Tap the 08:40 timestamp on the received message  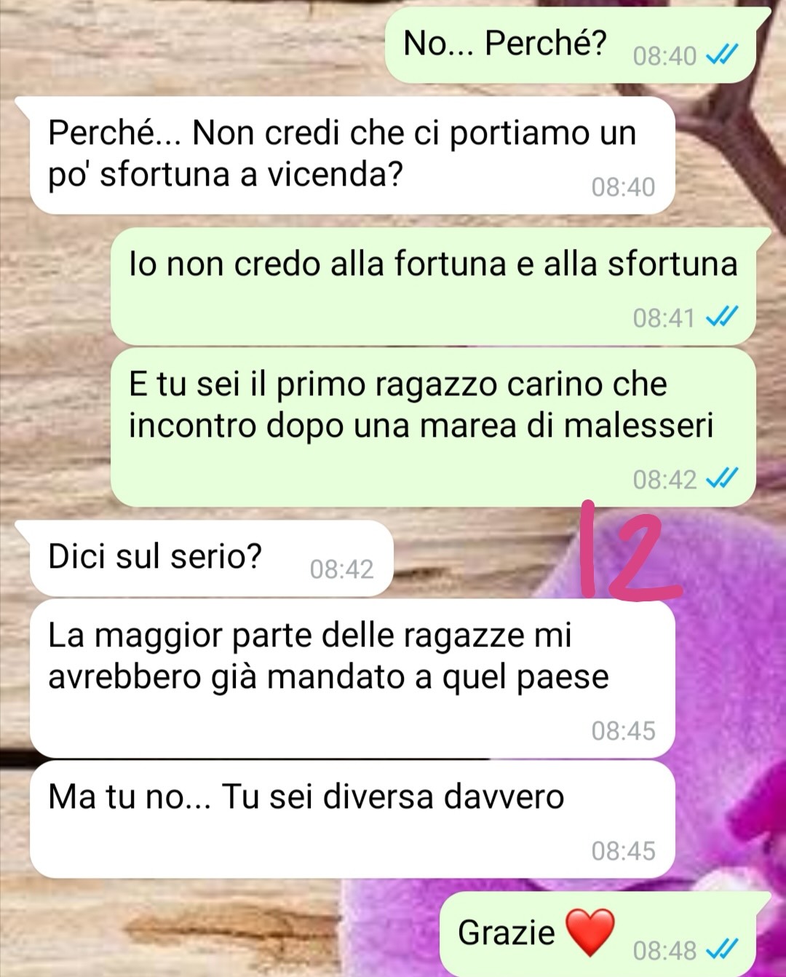tap(623, 187)
